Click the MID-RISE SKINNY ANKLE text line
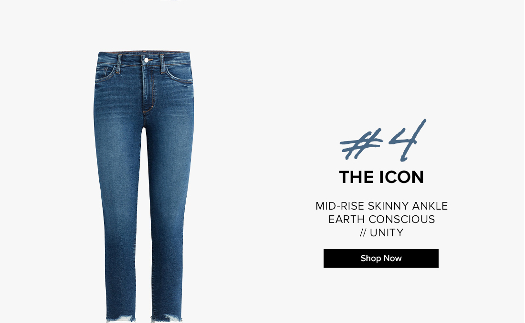 tap(382, 206)
